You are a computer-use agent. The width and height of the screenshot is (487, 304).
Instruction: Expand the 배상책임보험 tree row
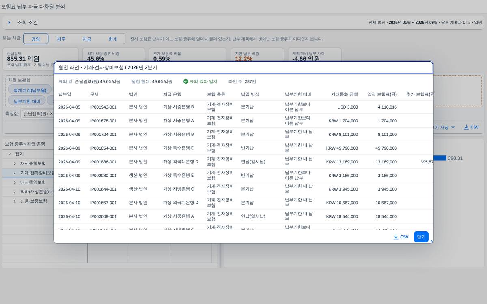pos(15,182)
